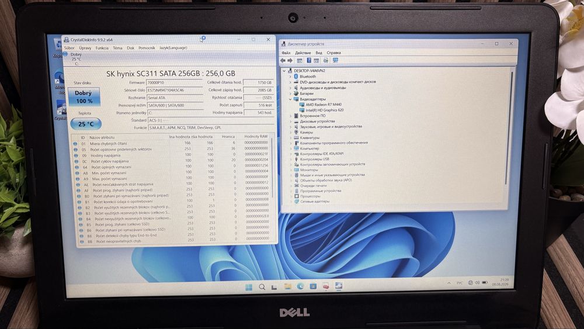Click the Bluetooth device category icon
584x329 pixels.
pyautogui.click(x=296, y=77)
